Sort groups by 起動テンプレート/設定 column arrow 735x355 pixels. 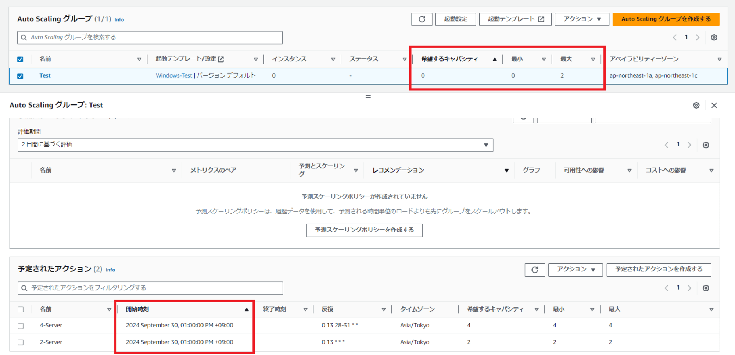click(x=255, y=59)
